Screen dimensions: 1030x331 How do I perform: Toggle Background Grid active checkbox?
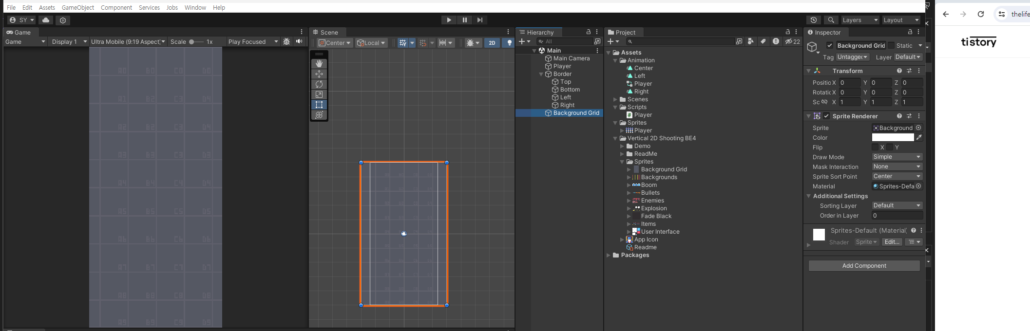pos(830,46)
